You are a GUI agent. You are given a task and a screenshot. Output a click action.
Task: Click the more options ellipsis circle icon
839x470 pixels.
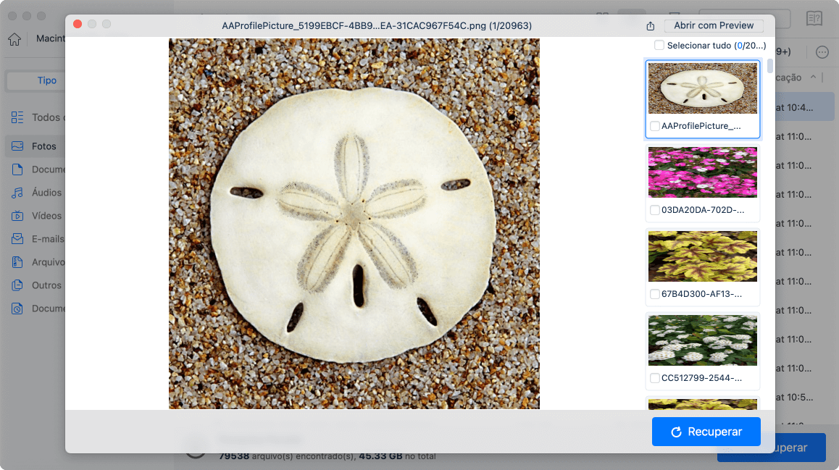(822, 52)
